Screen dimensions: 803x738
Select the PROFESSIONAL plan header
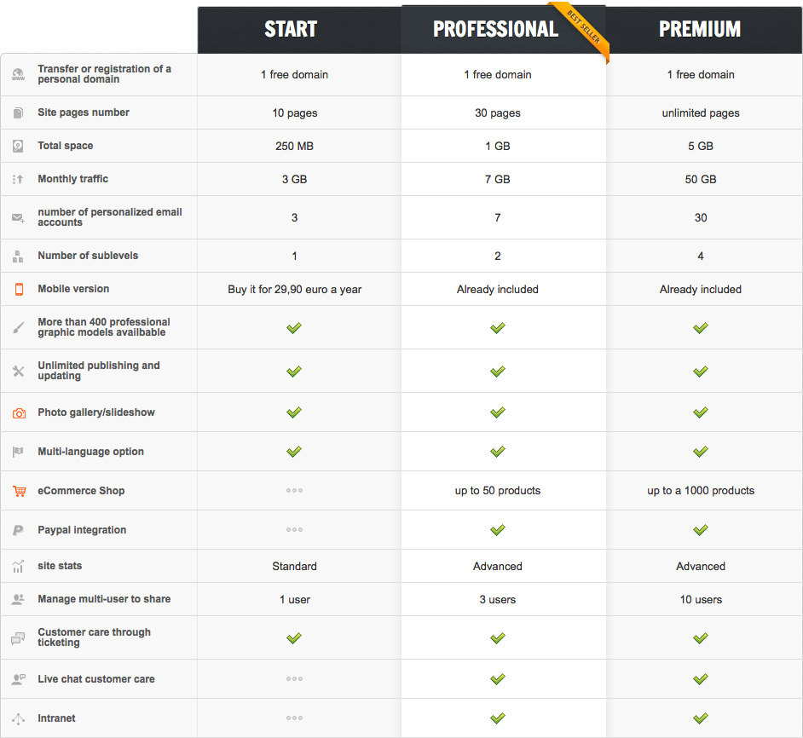(x=496, y=29)
